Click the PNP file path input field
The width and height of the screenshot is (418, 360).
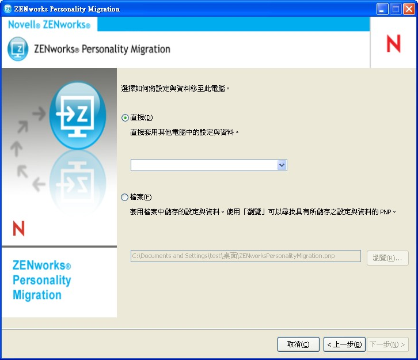246,256
